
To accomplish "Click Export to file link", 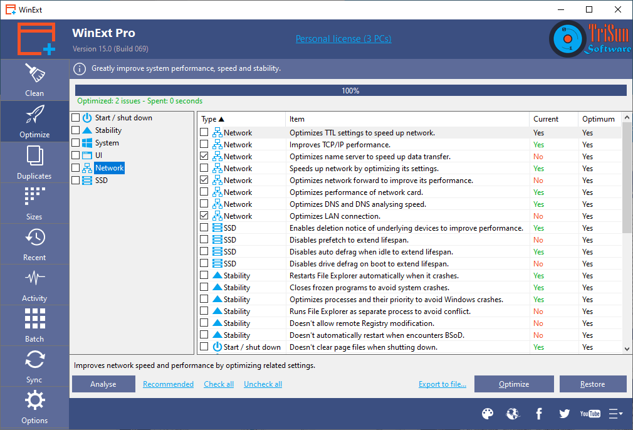I will pos(442,384).
